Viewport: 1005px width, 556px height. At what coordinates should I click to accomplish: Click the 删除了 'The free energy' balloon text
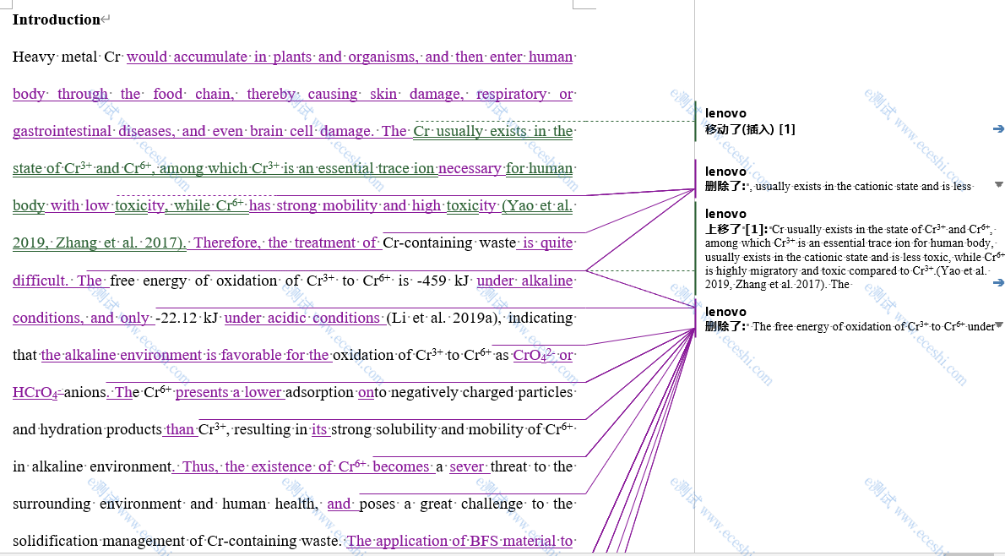(x=870, y=326)
